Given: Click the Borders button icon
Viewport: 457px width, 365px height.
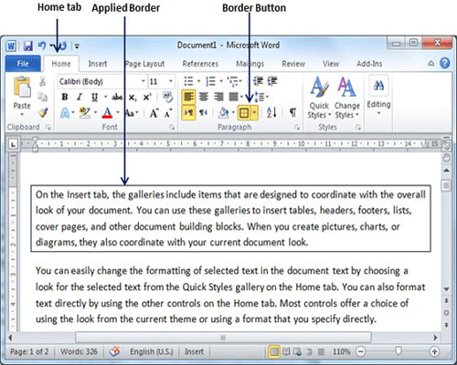Looking at the screenshot, I should pyautogui.click(x=244, y=113).
